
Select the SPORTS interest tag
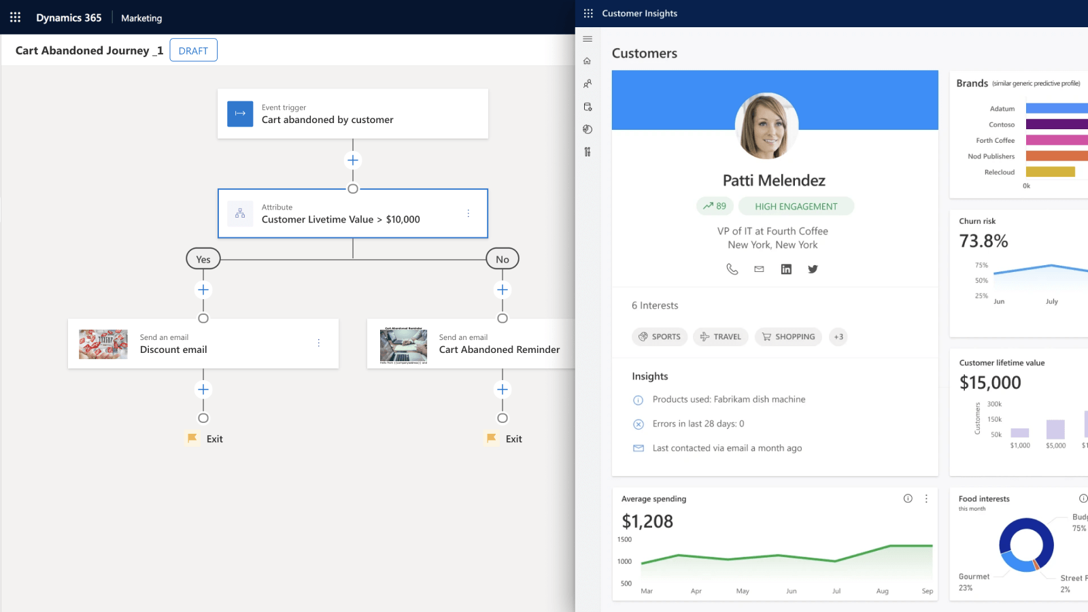[660, 337]
